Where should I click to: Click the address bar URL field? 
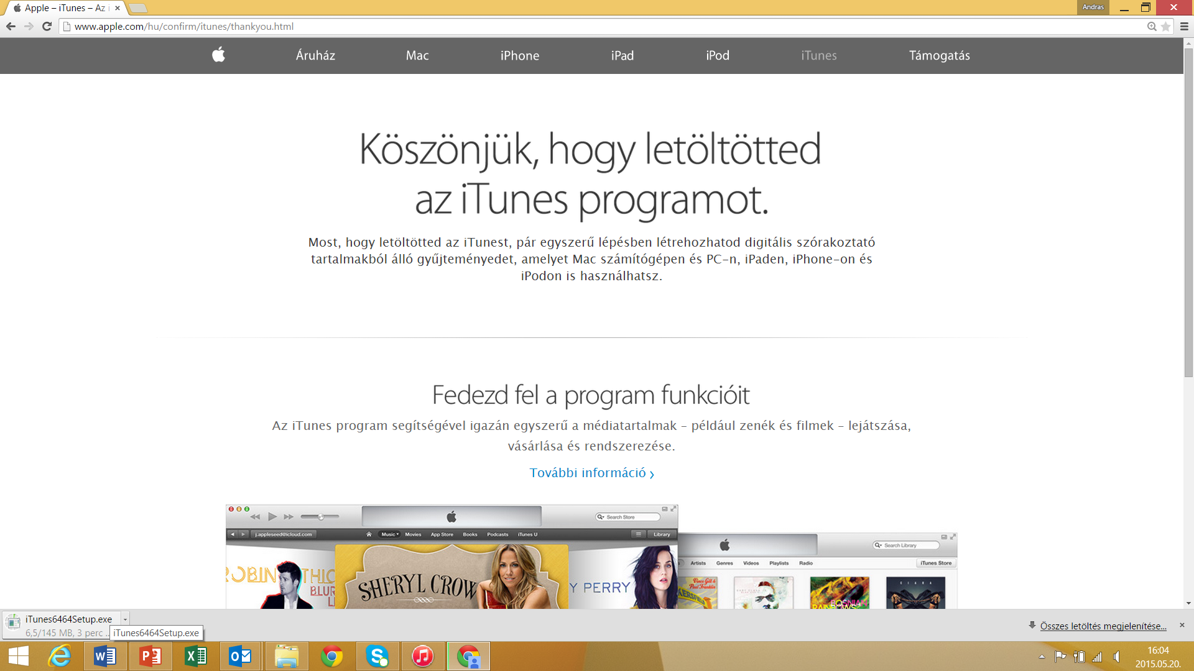[x=603, y=26]
